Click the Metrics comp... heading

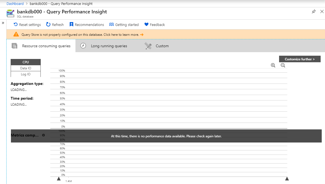coord(25,135)
